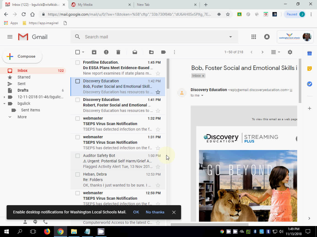
Task: Star the Frontline Education email
Action: coord(158,73)
